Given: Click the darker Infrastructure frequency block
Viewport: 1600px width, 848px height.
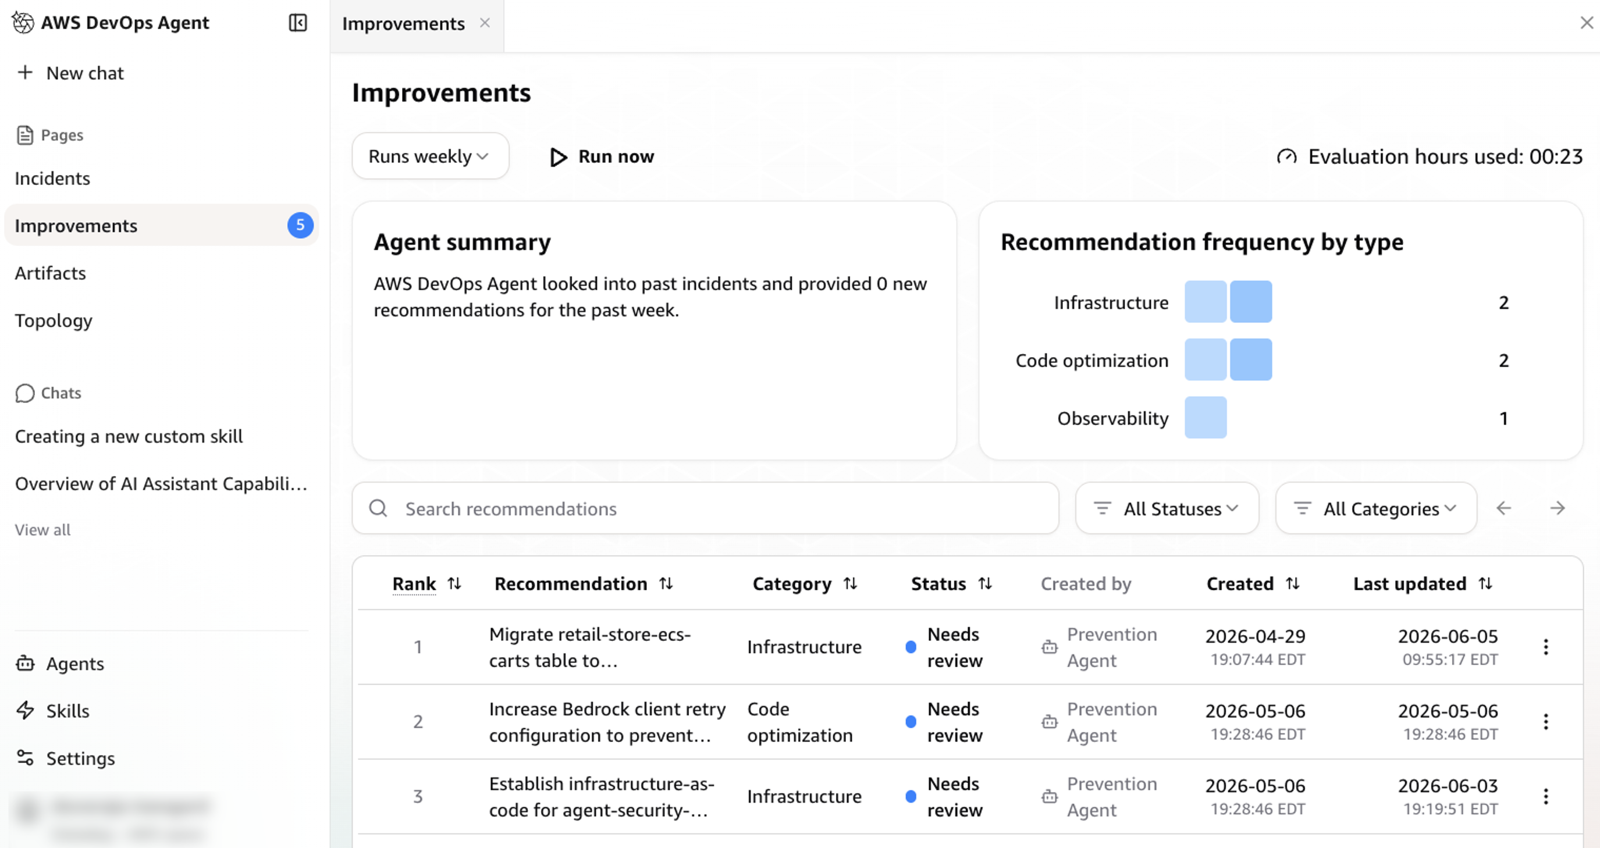Looking at the screenshot, I should 1251,302.
